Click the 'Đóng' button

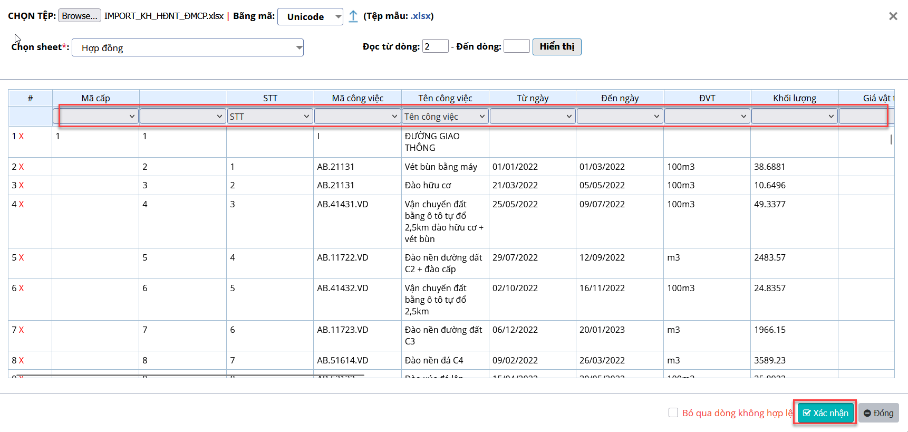pos(878,413)
